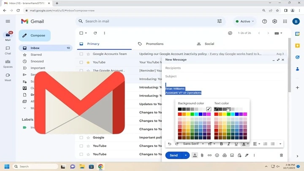Screen dimensions: 304x171
Task: Open the More options menu above the mail list
Action: [x=105, y=33]
